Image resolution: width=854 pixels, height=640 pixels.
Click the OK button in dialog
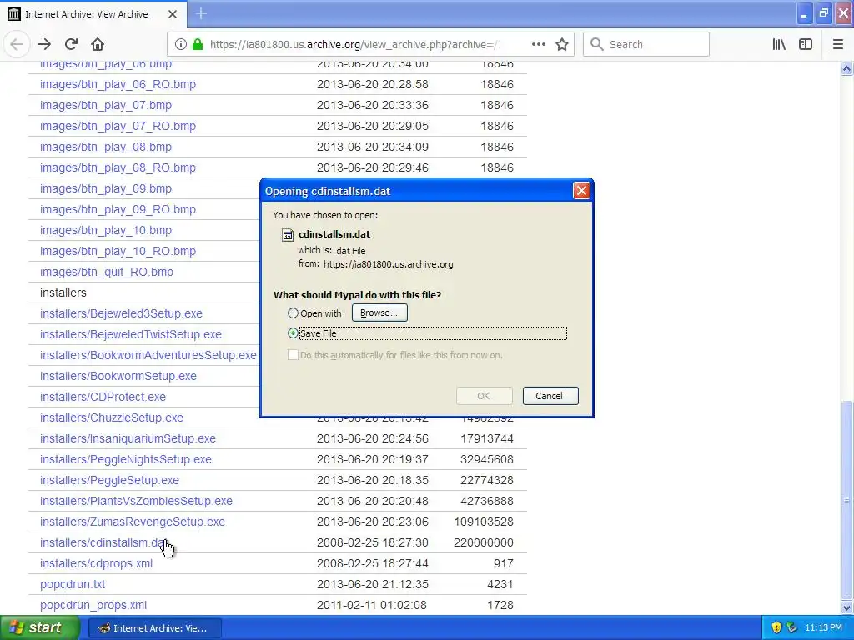pyautogui.click(x=485, y=396)
